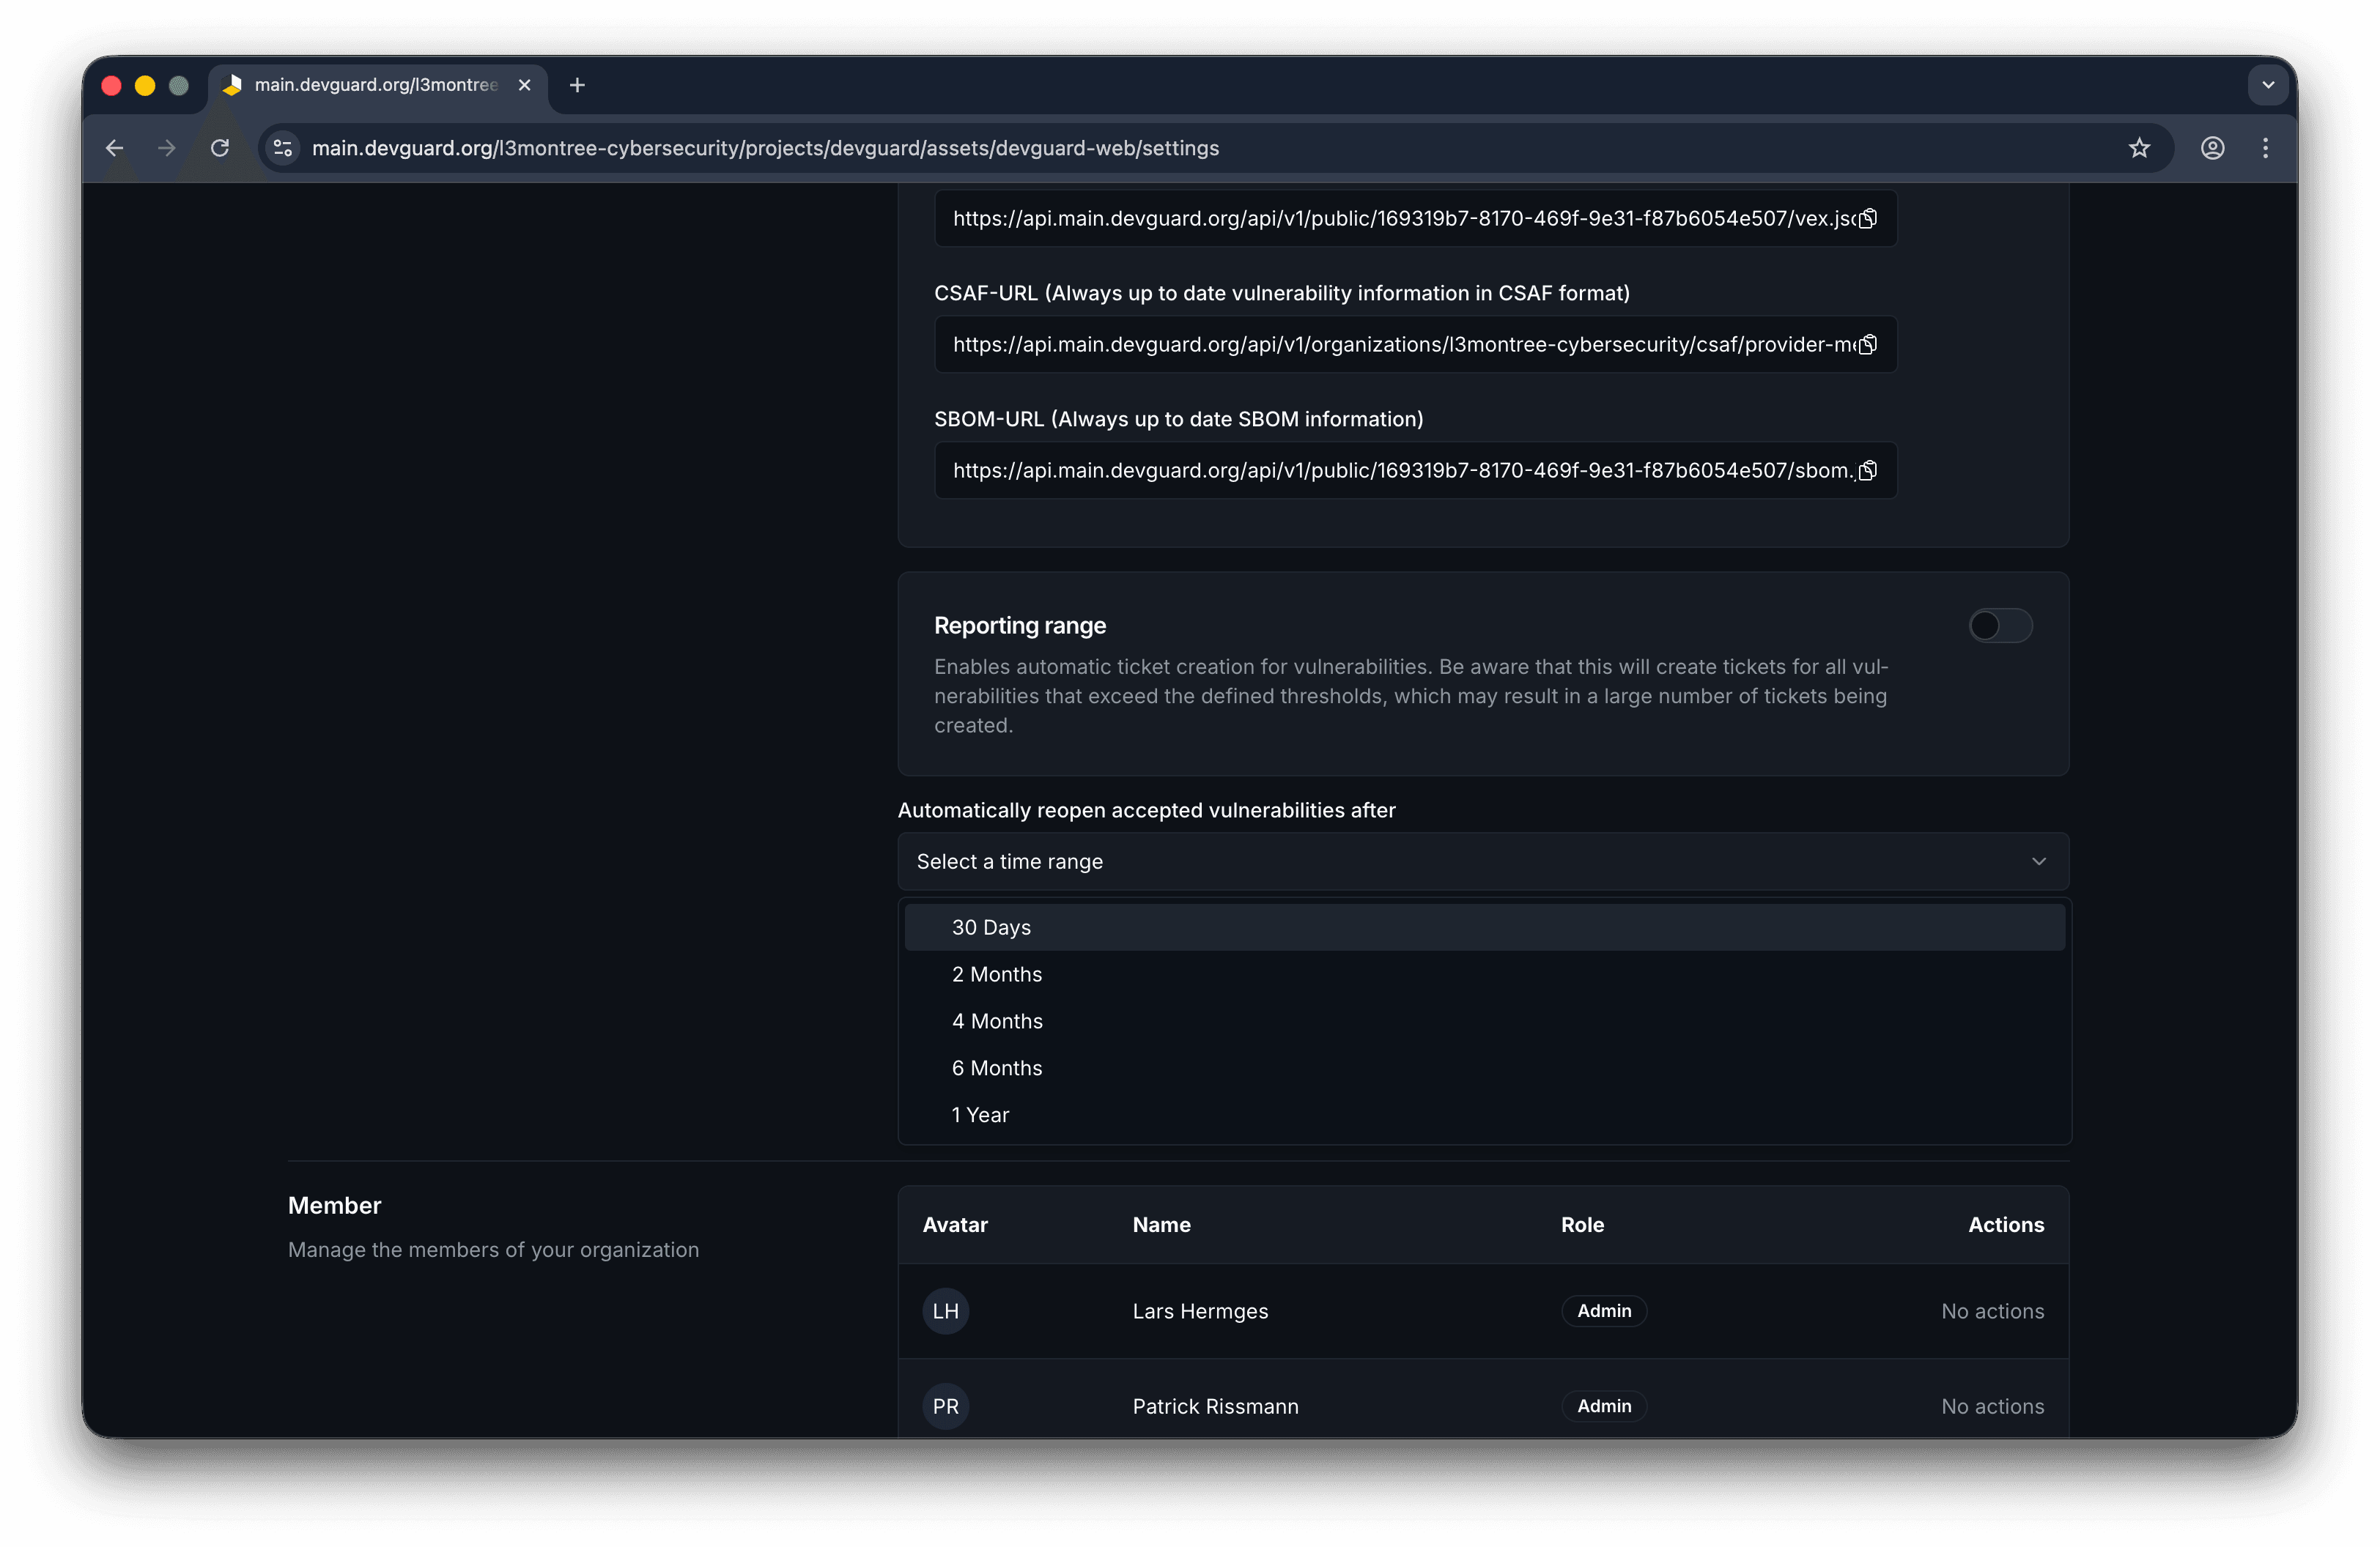Bookmark this page with the star icon
The height and width of the screenshot is (1547, 2380).
2140,148
